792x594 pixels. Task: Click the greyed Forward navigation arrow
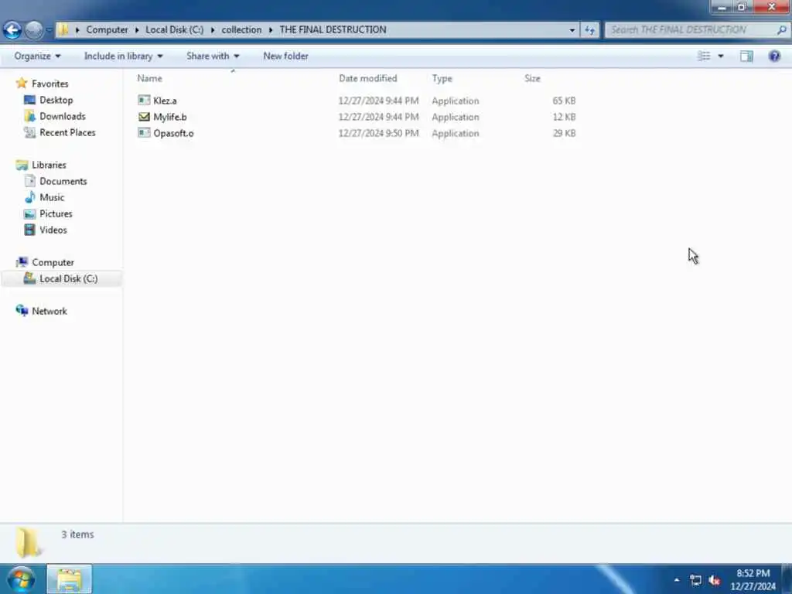tap(34, 30)
